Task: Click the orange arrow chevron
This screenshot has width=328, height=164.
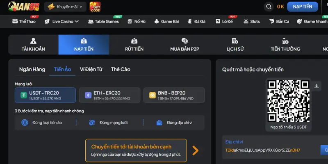Action: (x=196, y=150)
